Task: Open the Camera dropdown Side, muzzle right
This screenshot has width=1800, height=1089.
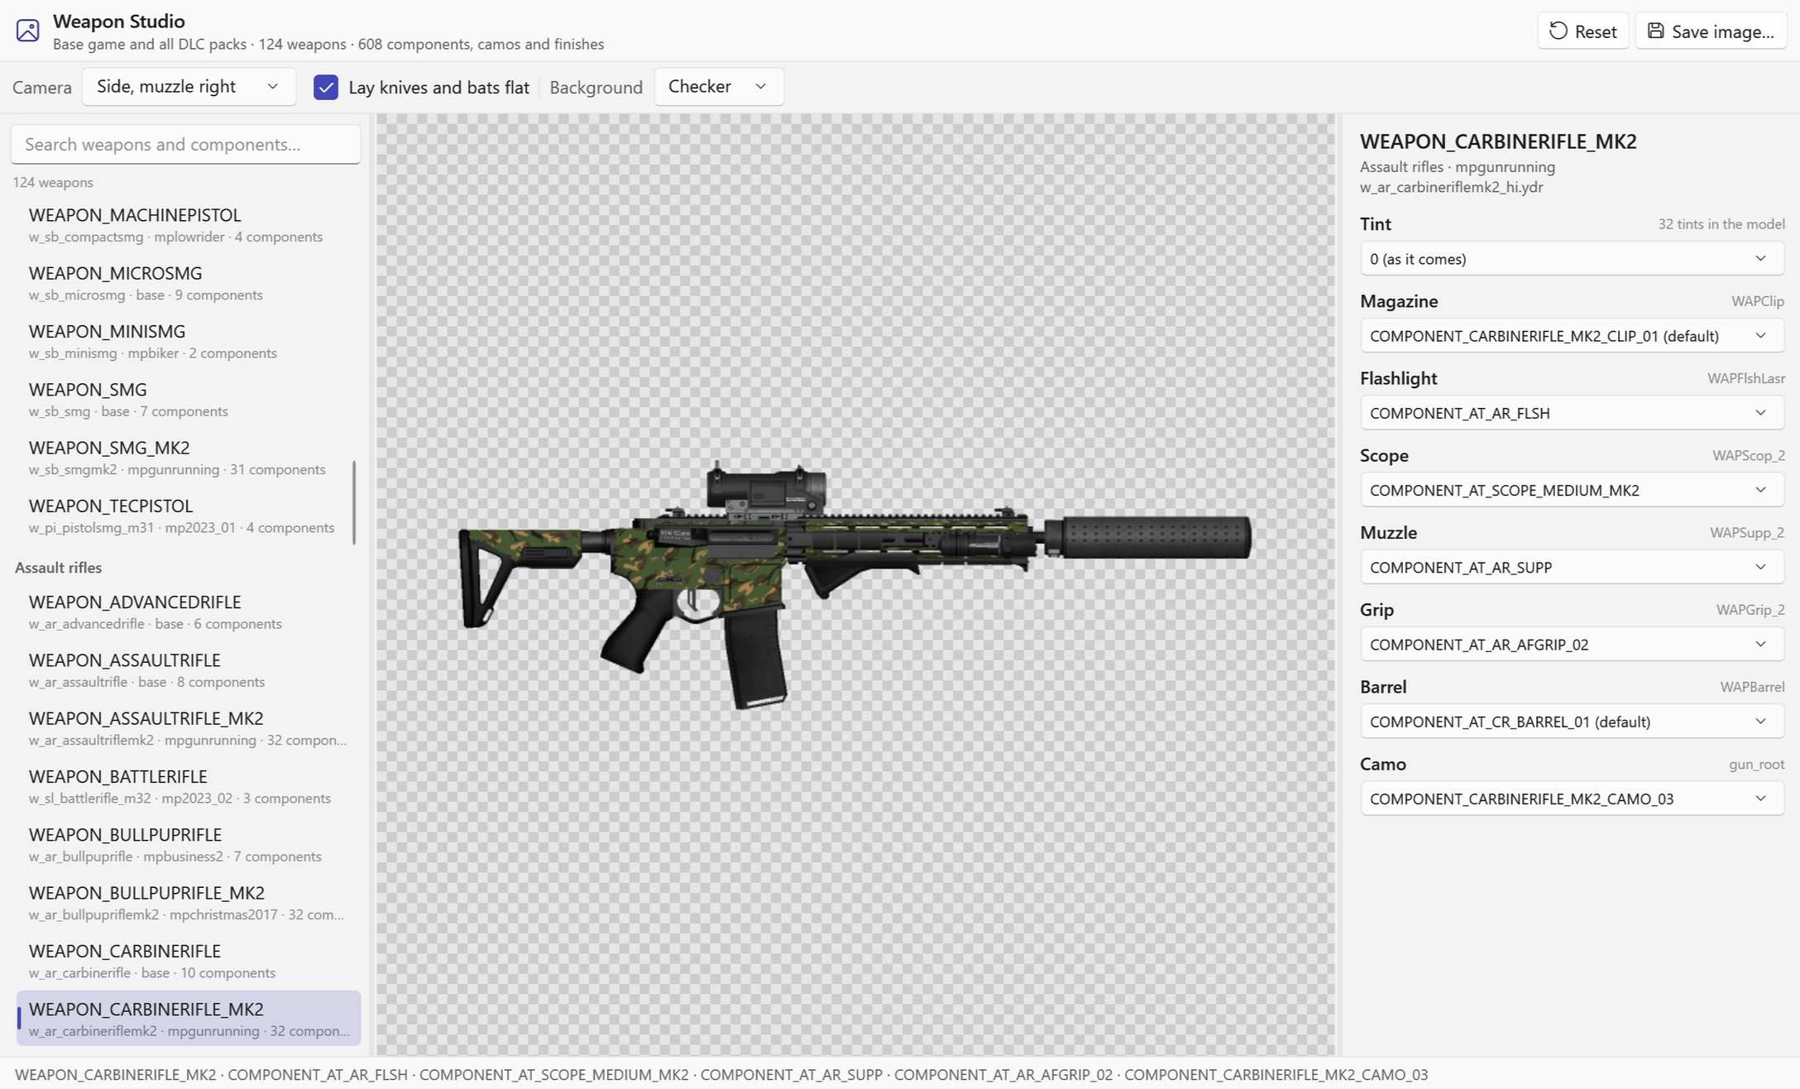Action: tap(189, 87)
